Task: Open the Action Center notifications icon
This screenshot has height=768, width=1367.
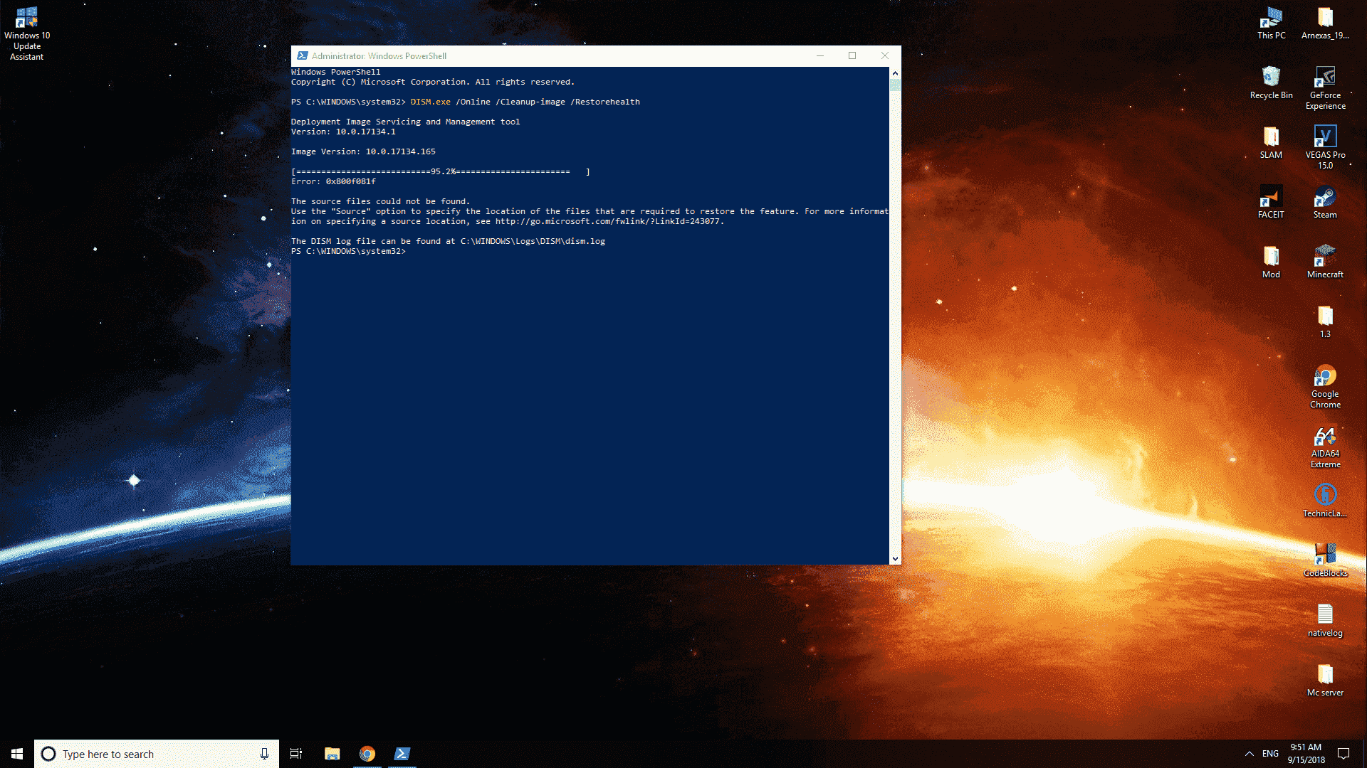Action: (1344, 754)
